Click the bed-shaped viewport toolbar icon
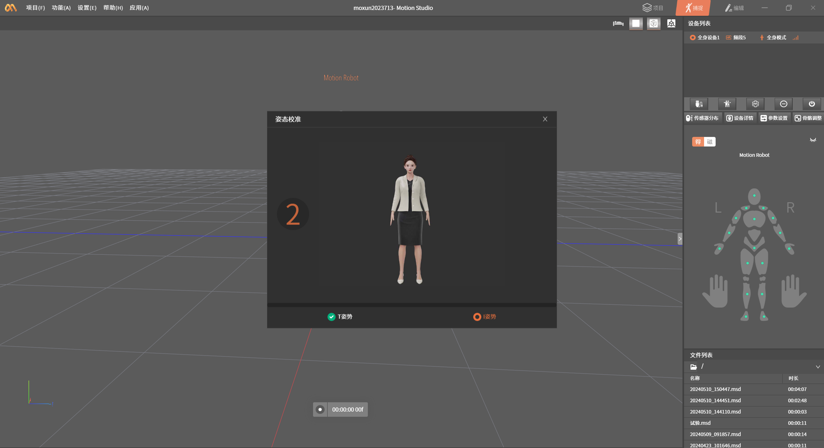Viewport: 824px width, 448px height. (x=618, y=24)
